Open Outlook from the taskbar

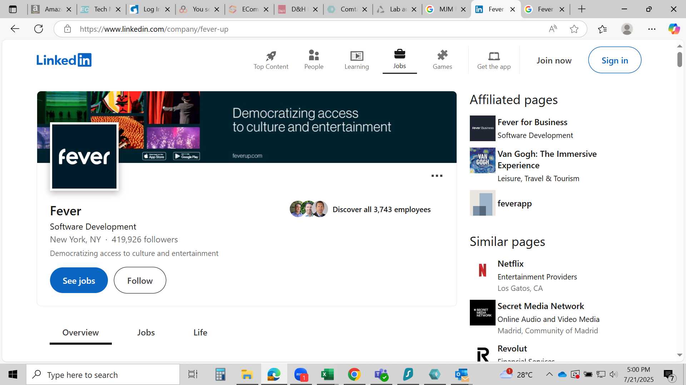(x=462, y=375)
